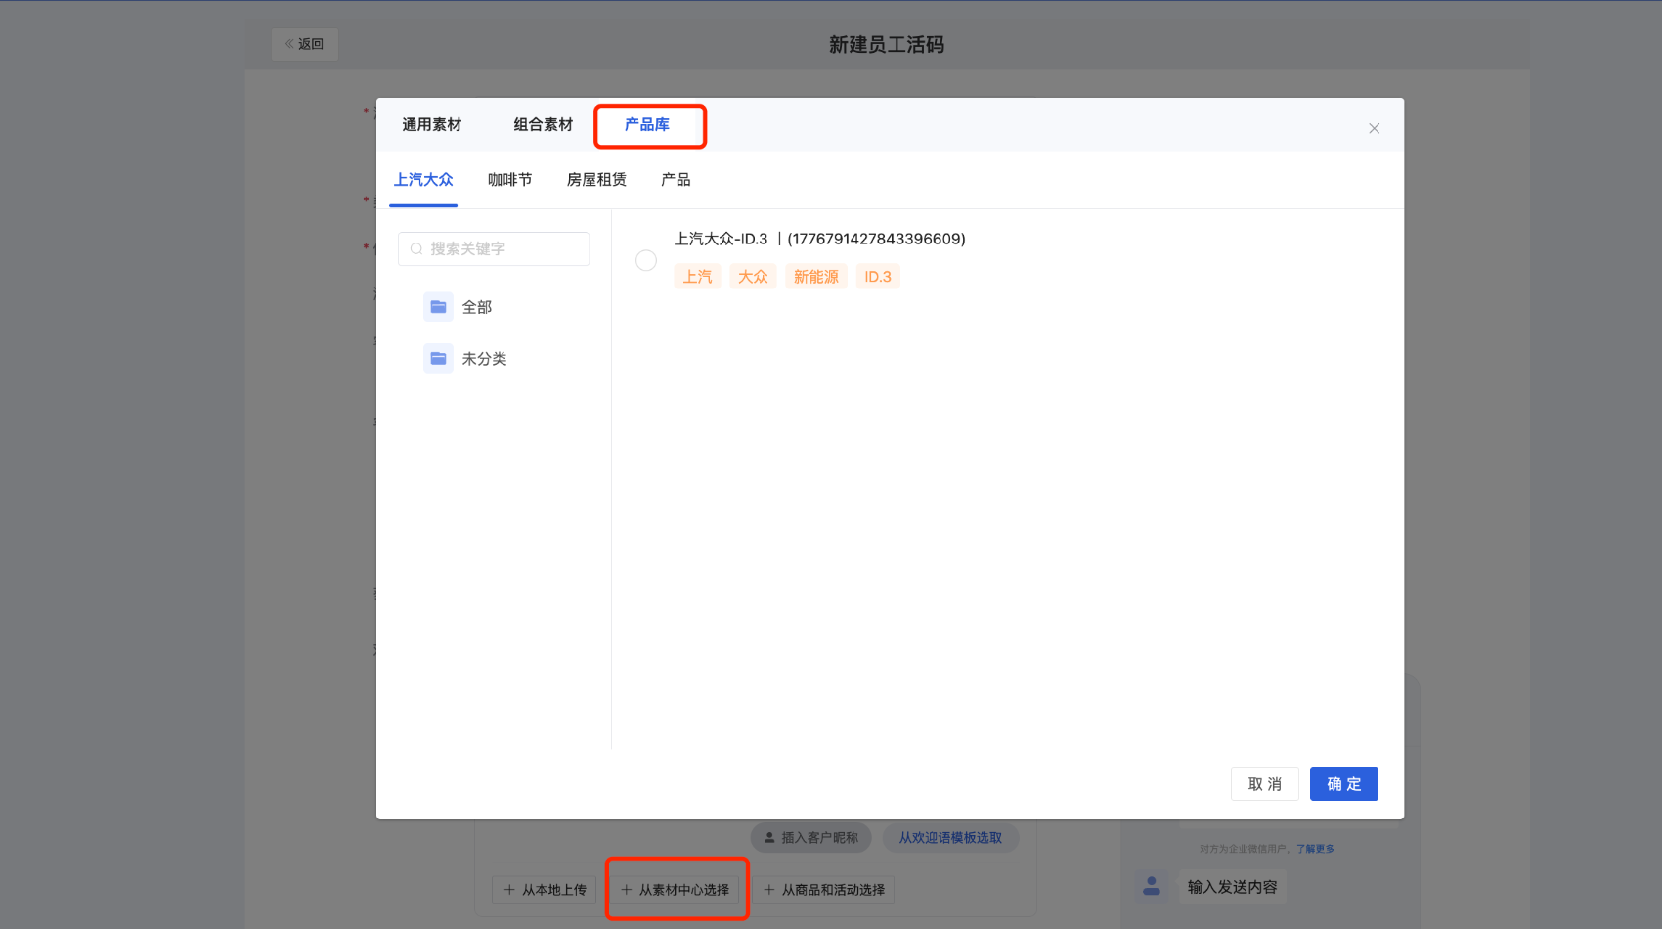
Task: Click 从本地上传 button
Action: coord(545,890)
